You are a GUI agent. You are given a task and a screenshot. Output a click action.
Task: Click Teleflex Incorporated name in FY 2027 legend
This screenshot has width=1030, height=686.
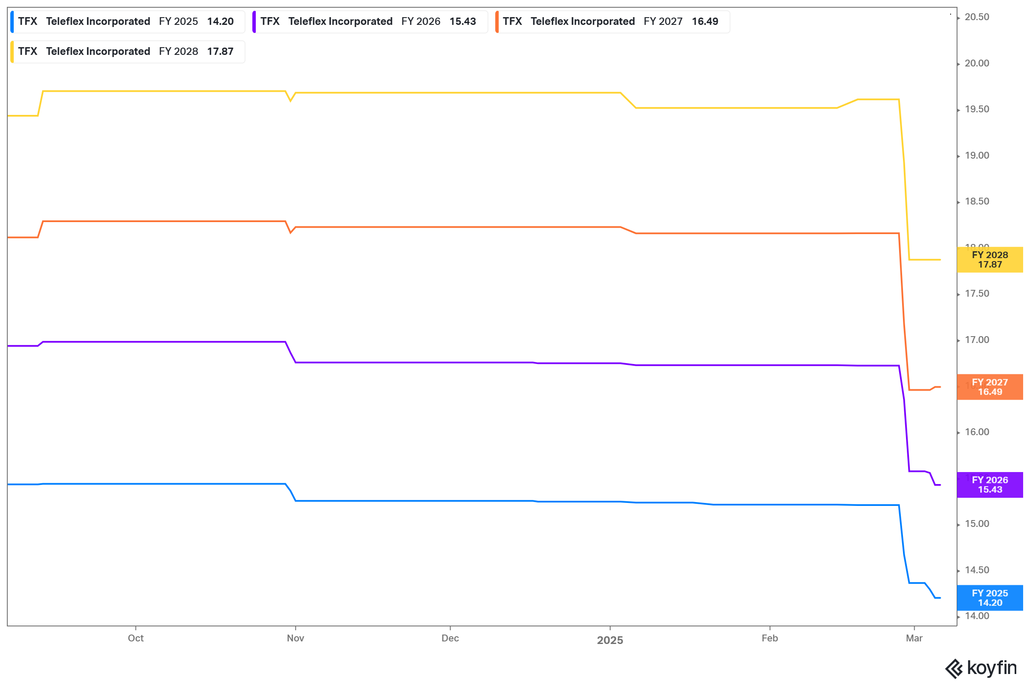click(x=583, y=21)
